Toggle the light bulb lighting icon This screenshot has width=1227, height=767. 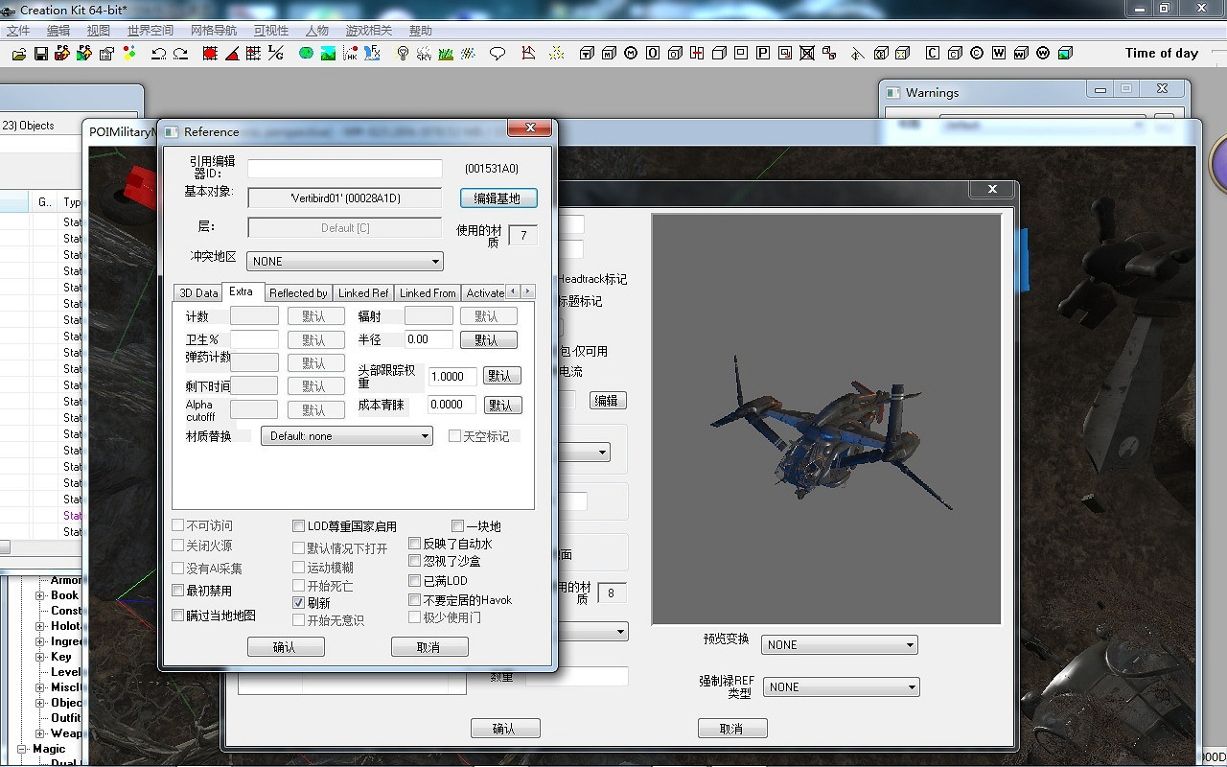coord(403,54)
